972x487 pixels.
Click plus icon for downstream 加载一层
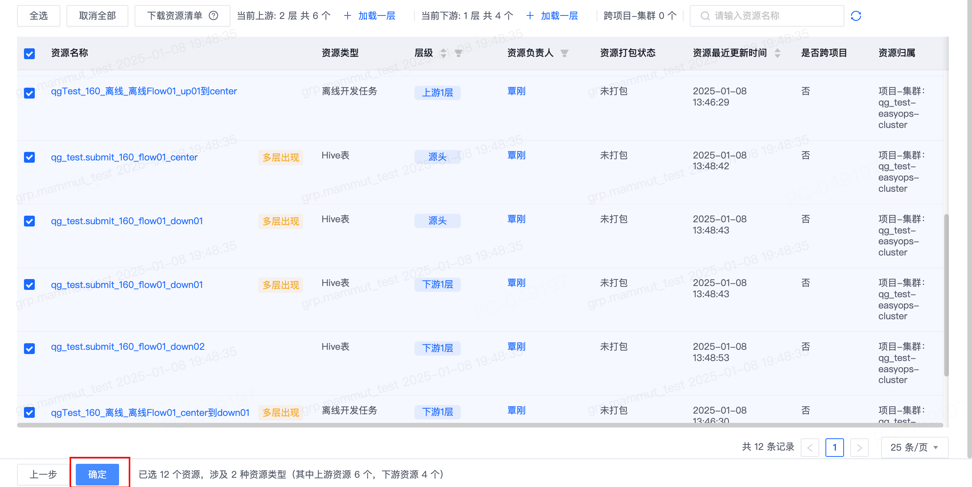coord(530,16)
